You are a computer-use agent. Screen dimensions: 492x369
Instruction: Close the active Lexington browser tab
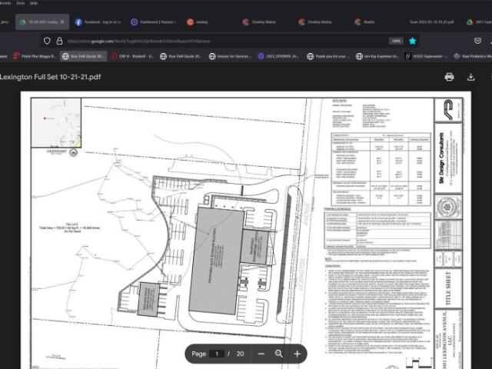point(62,22)
